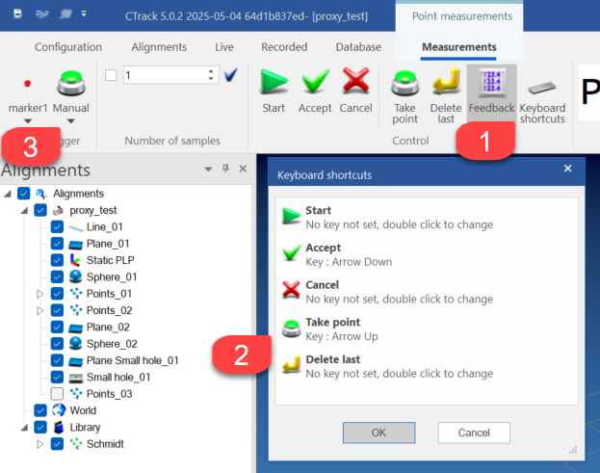This screenshot has height=473, width=600.
Task: Click the green Start measurement icon
Action: tap(274, 84)
